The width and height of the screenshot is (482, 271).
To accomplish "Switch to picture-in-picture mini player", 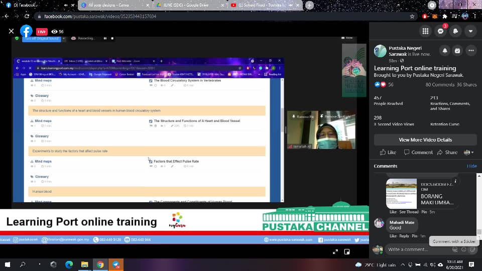I will click(347, 252).
